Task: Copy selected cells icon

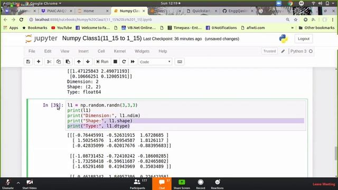Action: (x=59, y=62)
